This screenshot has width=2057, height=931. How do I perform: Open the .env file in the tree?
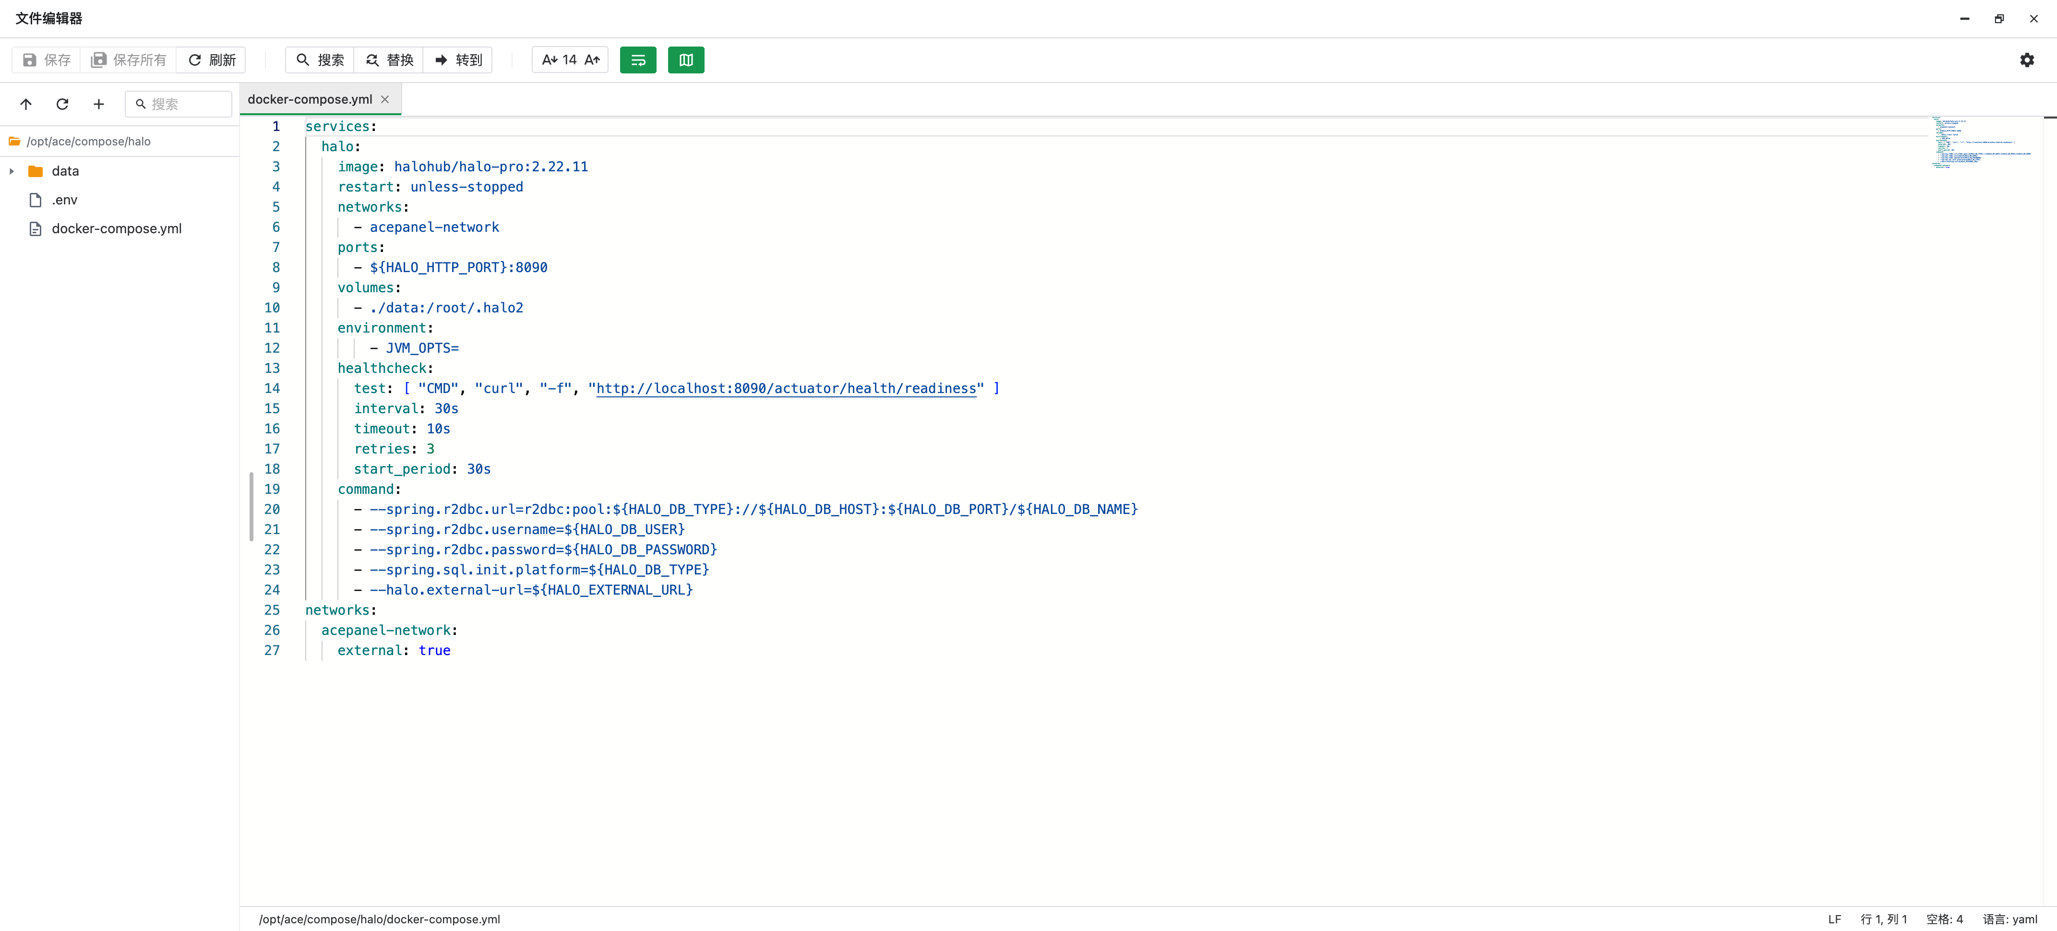64,200
